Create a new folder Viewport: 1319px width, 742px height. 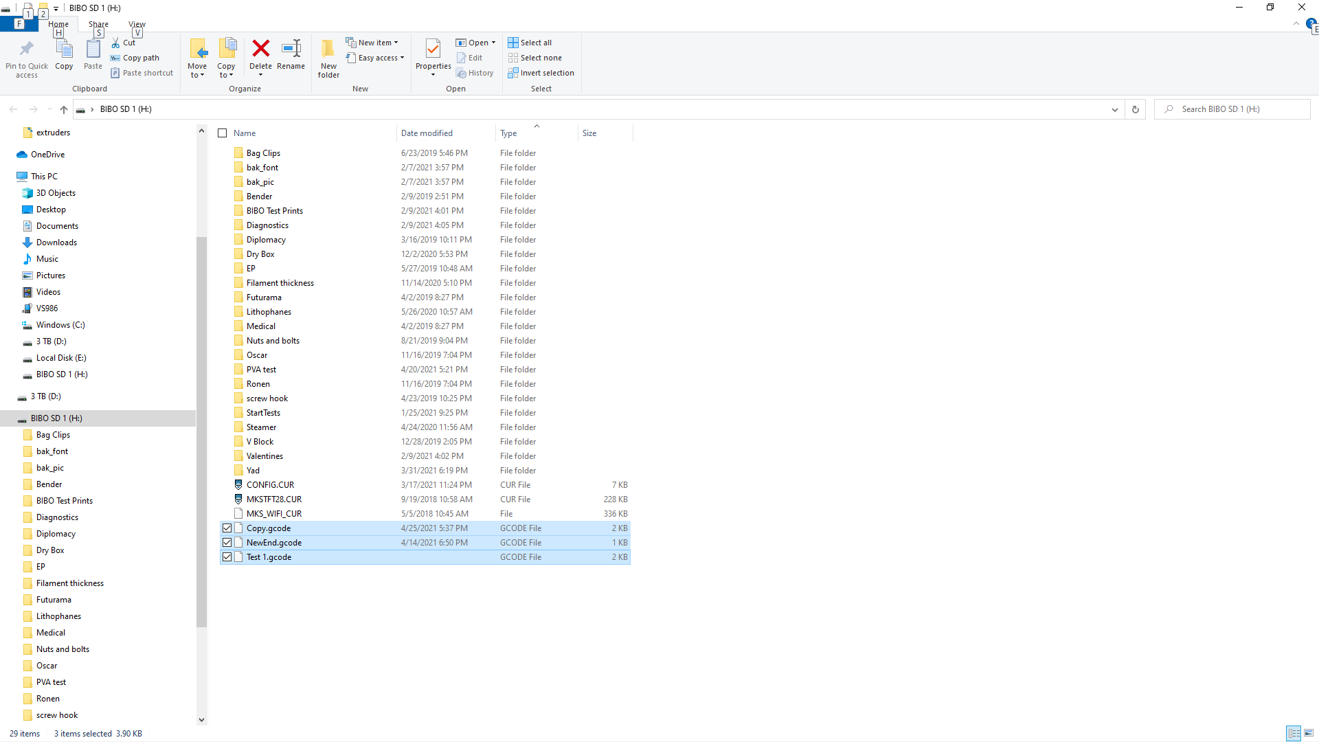(x=328, y=57)
